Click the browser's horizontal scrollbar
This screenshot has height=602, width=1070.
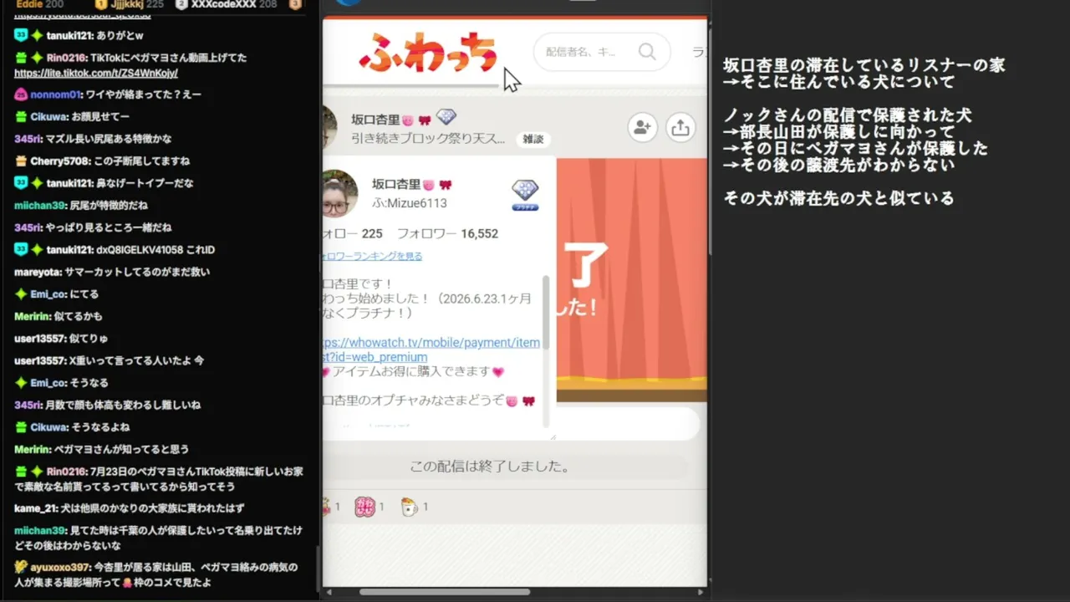click(x=445, y=592)
